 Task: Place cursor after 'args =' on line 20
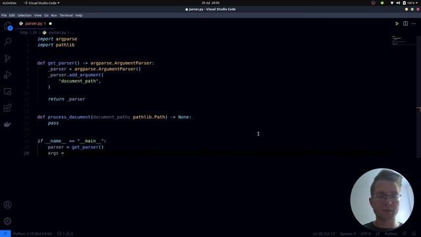pos(65,153)
